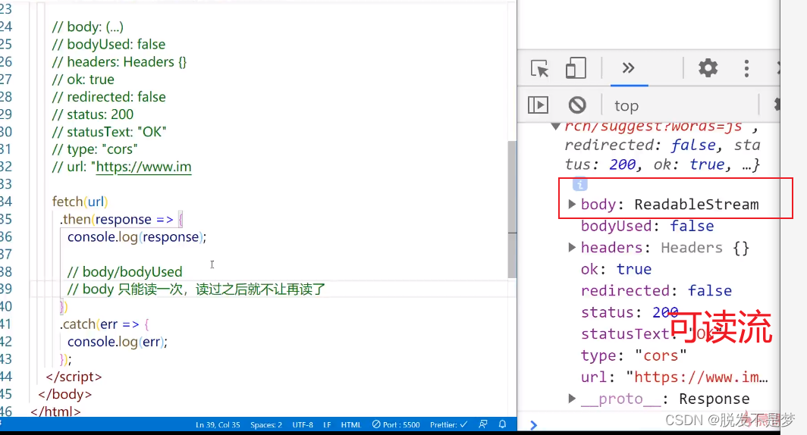Viewport: 807px width, 435px height.
Task: Click console.log(response) code line
Action: click(137, 237)
